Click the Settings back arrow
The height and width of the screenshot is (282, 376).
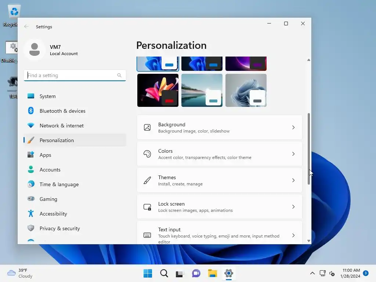click(26, 26)
